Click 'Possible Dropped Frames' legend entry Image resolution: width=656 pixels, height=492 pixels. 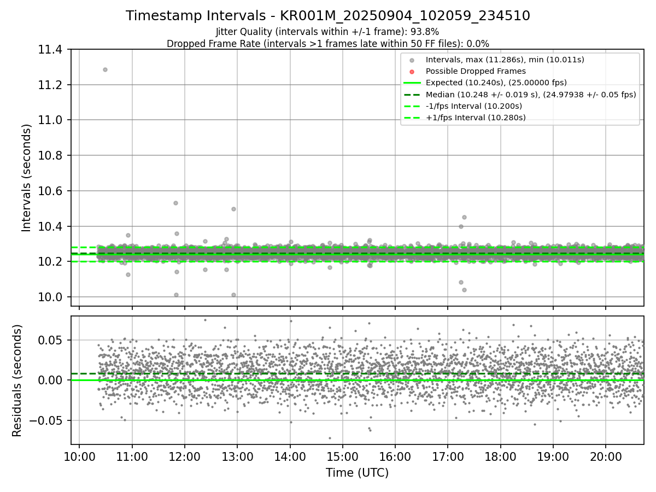point(476,71)
